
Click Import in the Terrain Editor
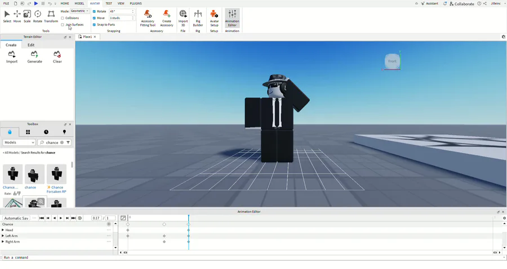[x=12, y=57]
